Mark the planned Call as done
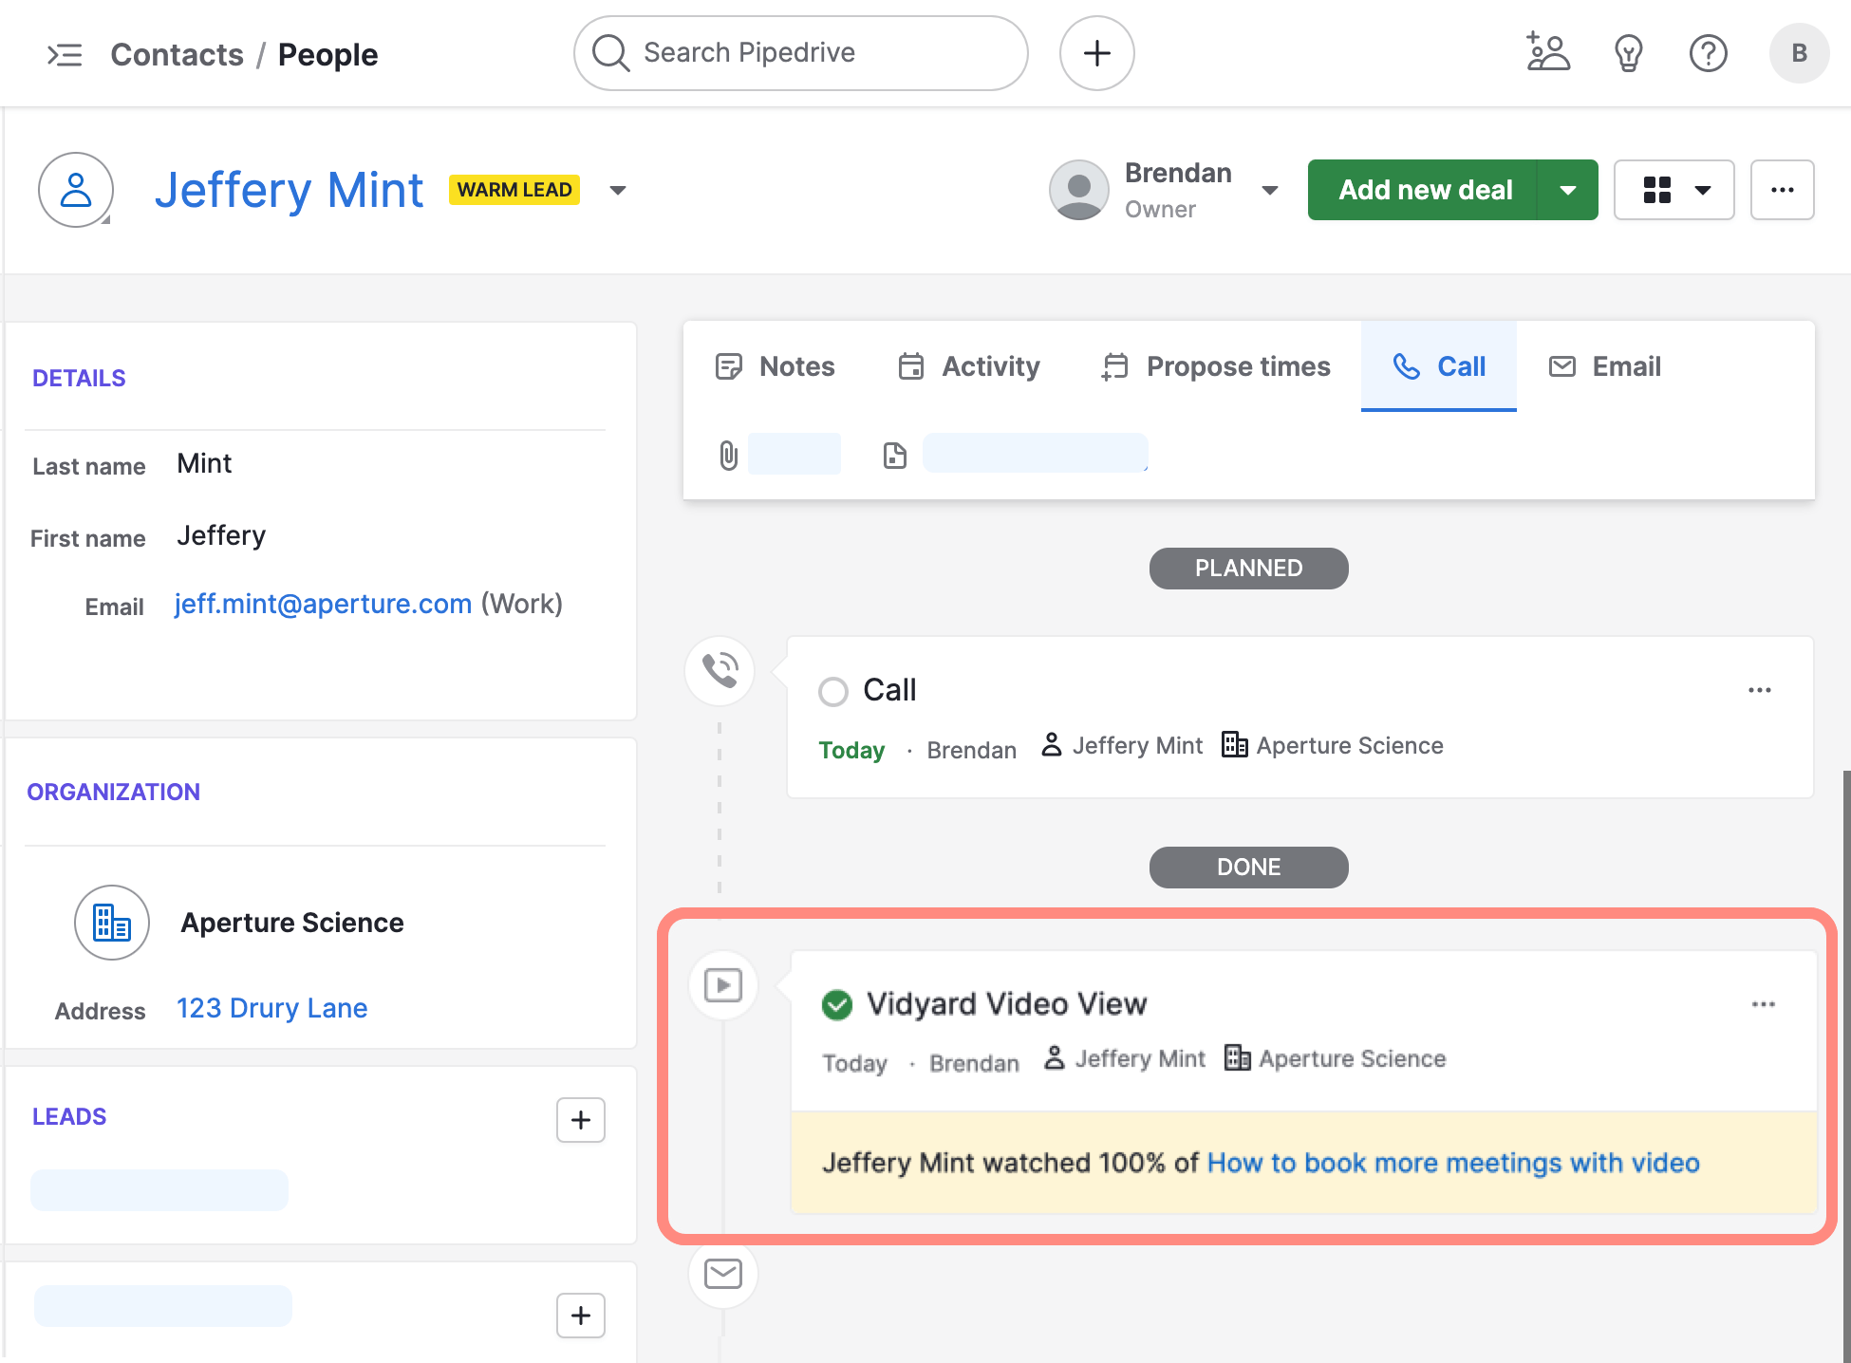Screen dimensions: 1851x1363 [x=832, y=691]
